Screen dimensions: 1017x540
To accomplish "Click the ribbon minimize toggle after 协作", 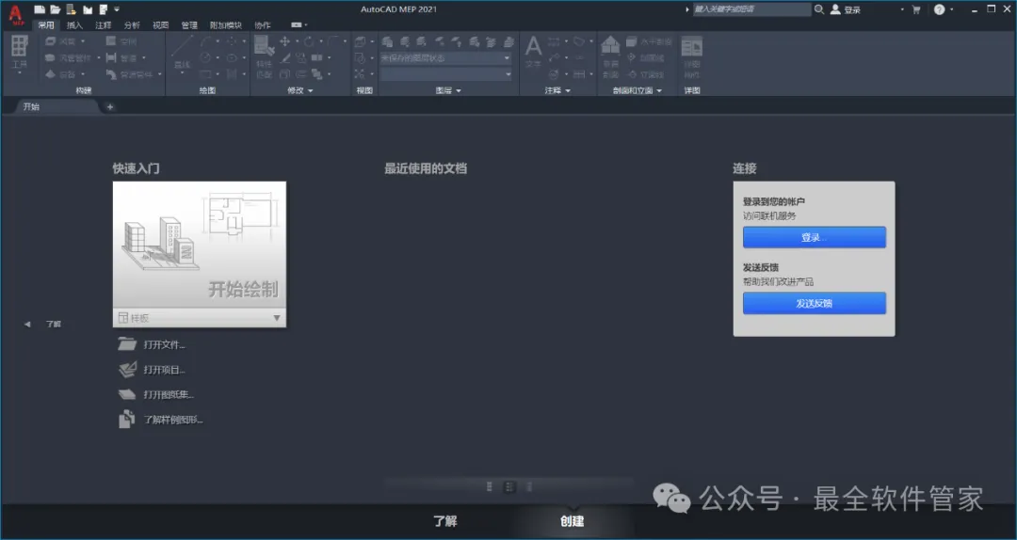I will (x=299, y=25).
